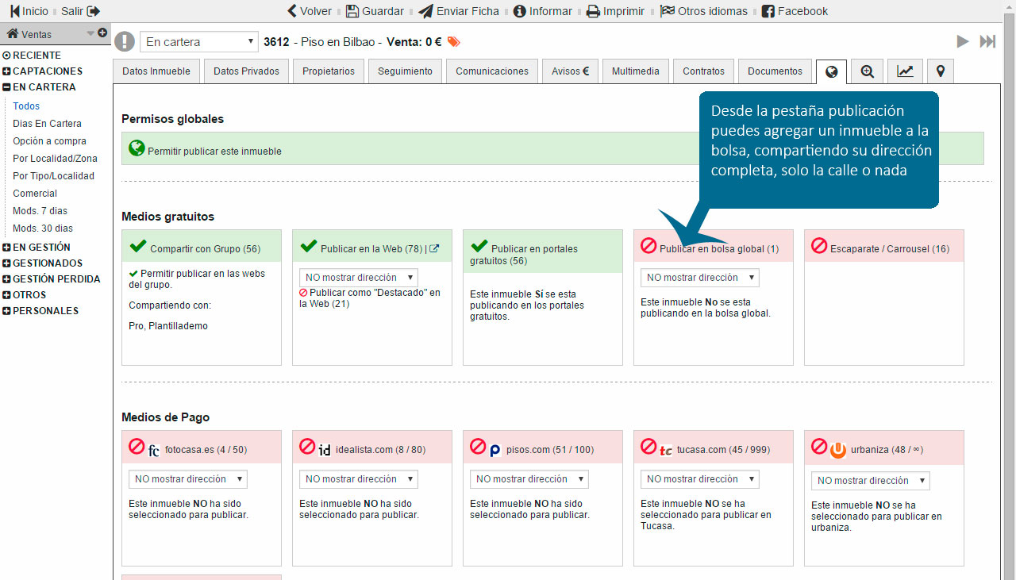Open address dropdown under bolsa global
The width and height of the screenshot is (1016, 580).
tap(700, 278)
